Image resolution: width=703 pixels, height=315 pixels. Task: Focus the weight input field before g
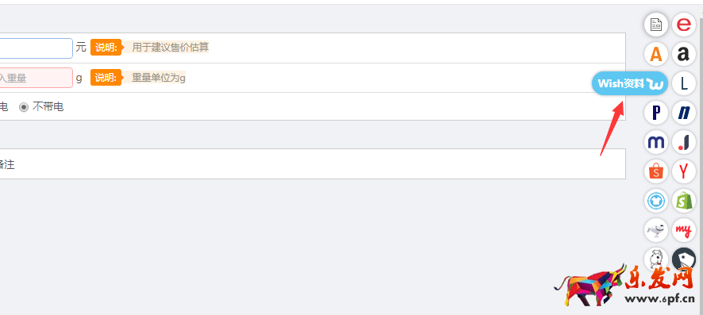point(36,78)
